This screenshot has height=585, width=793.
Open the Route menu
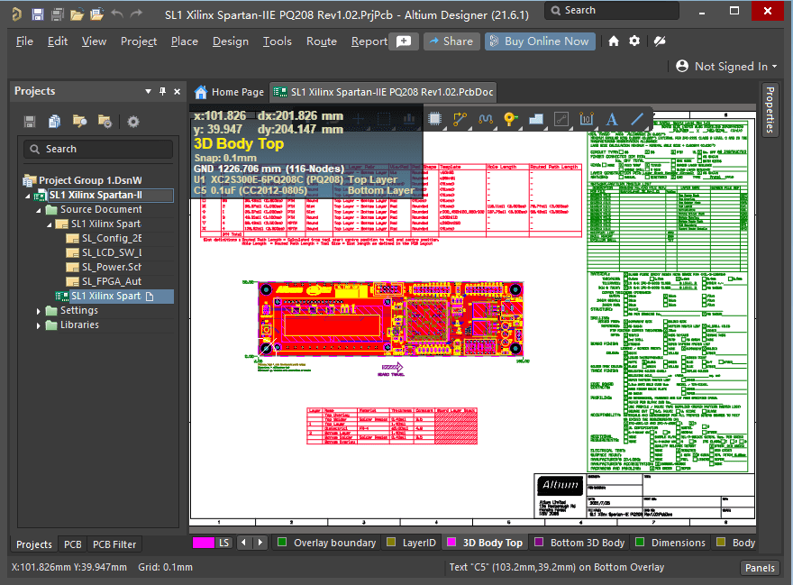tap(322, 41)
